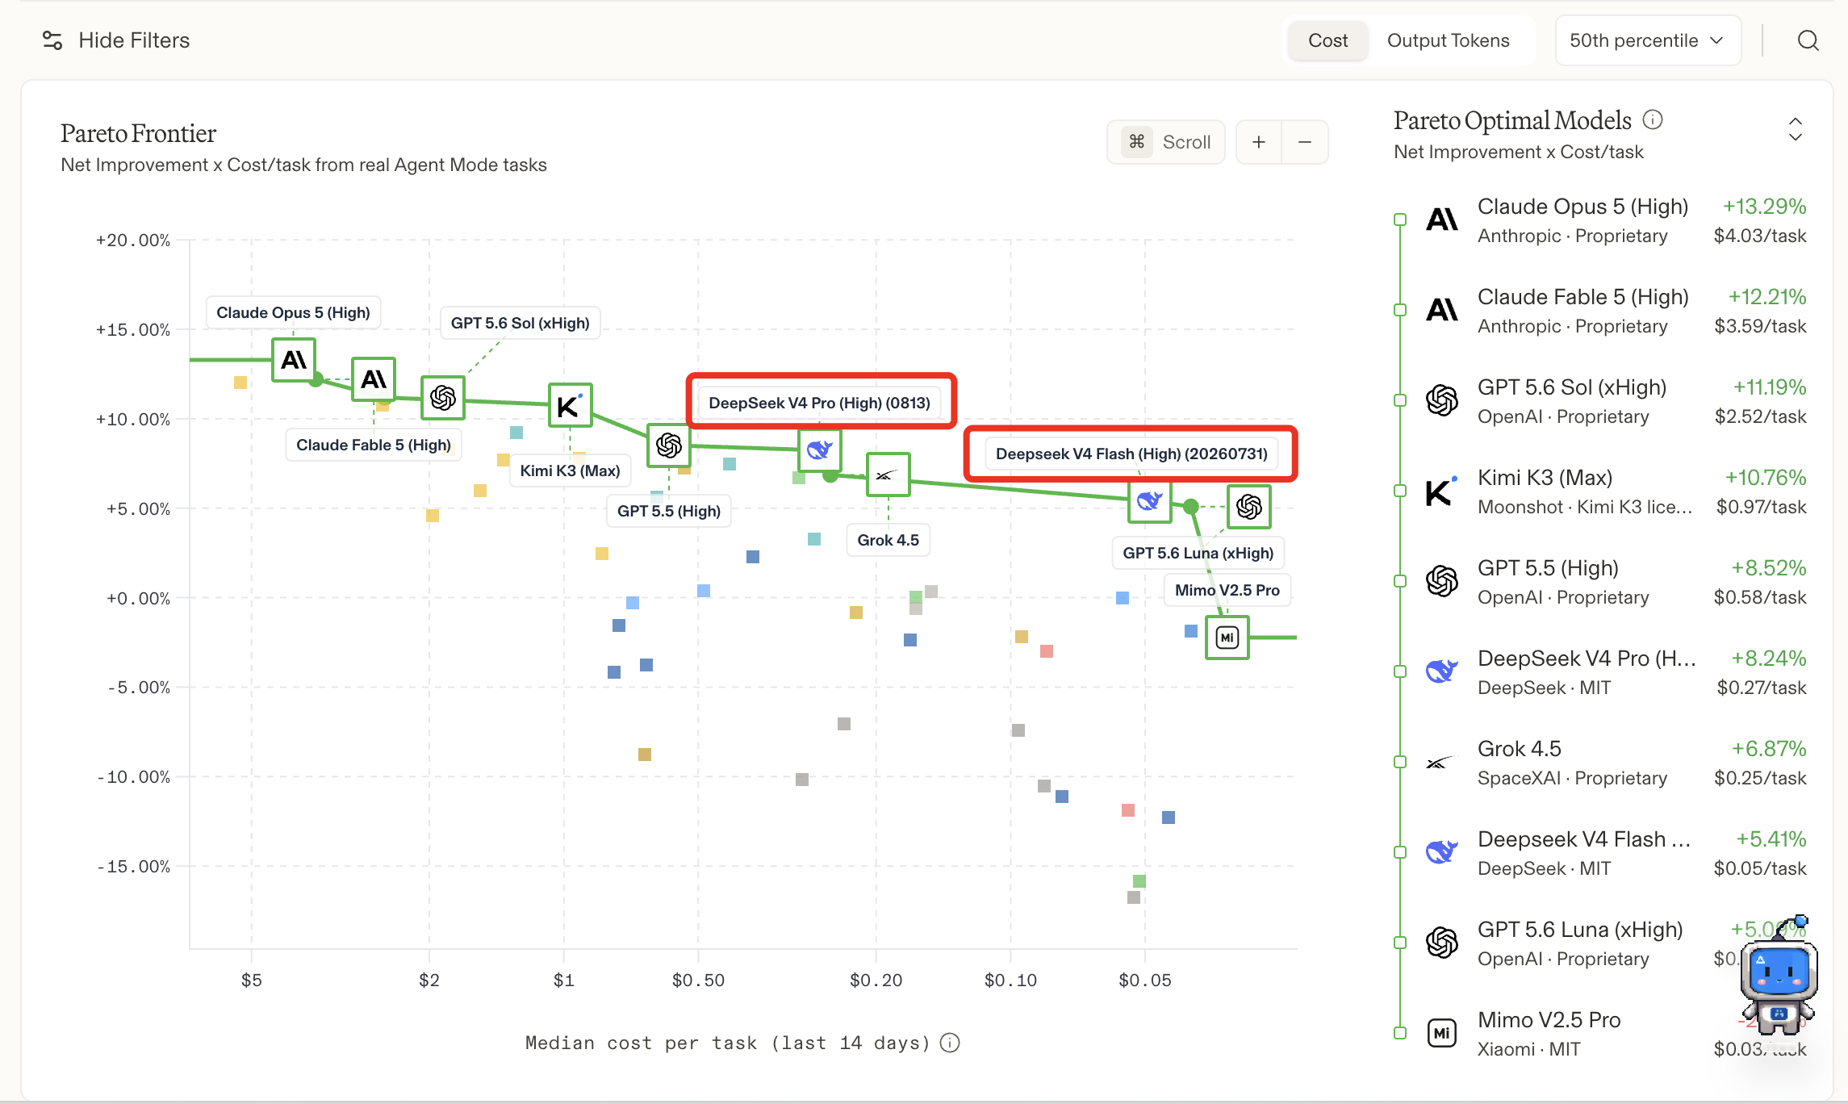Click the "$0.50" x-axis tick label
This screenshot has height=1104, width=1848.
coord(699,981)
